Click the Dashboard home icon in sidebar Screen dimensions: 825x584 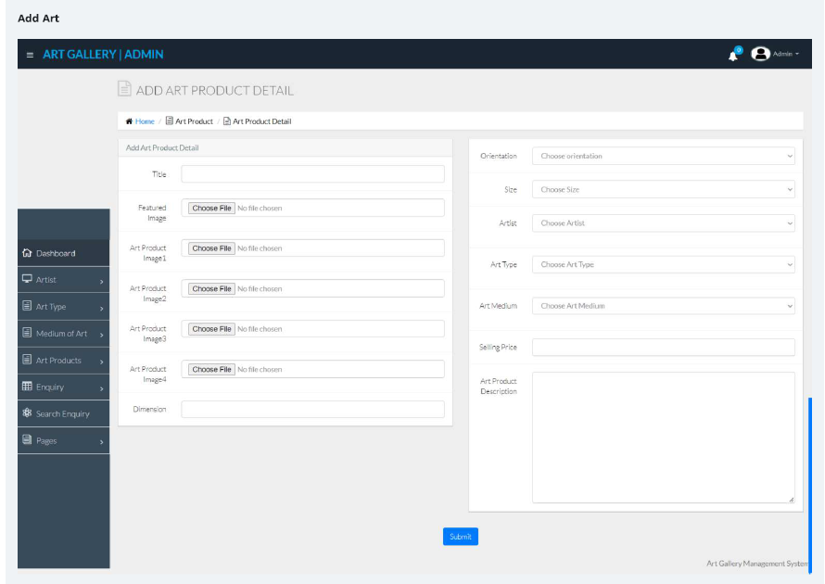point(28,253)
